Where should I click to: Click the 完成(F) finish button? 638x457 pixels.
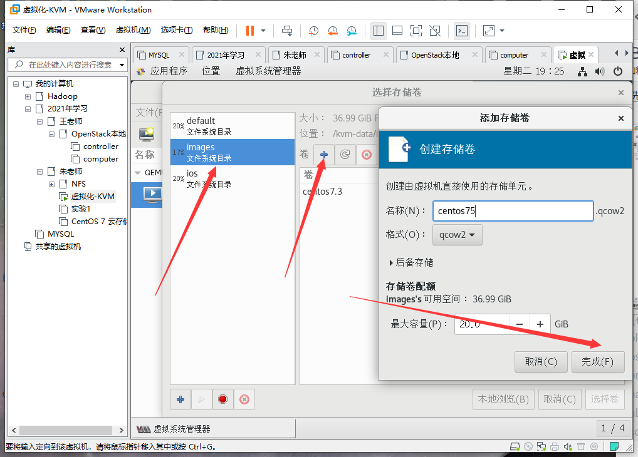598,362
